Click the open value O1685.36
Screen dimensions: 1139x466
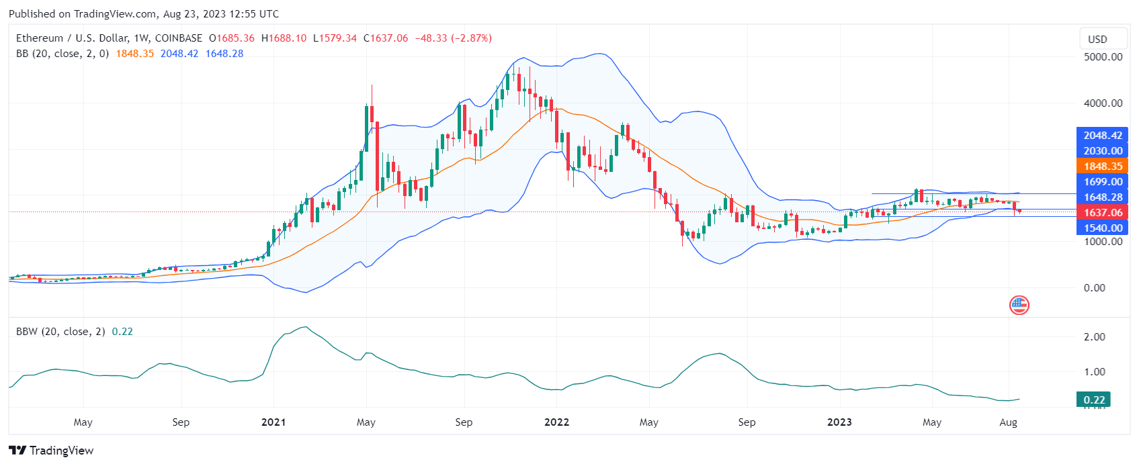point(232,38)
